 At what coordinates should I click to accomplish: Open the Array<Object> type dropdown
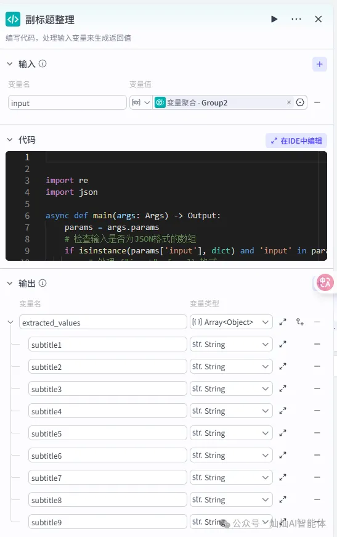coord(231,322)
